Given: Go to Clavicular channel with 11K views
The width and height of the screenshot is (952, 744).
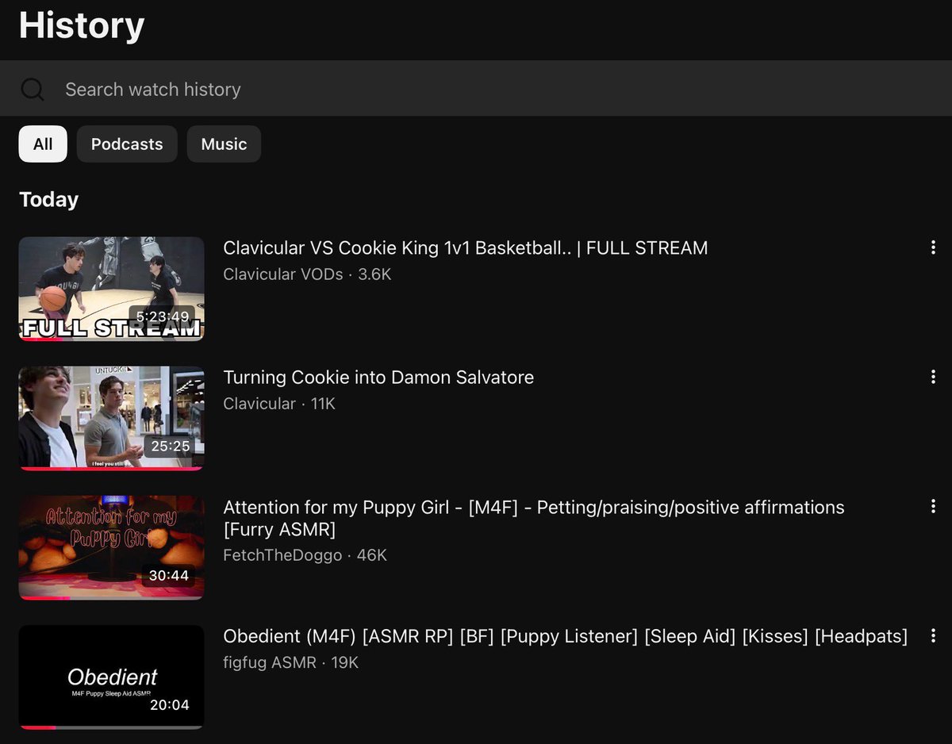Looking at the screenshot, I should 259,404.
